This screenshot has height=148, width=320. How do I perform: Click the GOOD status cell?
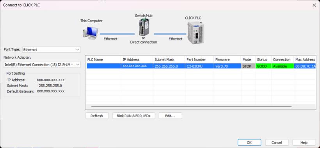pos(263,66)
